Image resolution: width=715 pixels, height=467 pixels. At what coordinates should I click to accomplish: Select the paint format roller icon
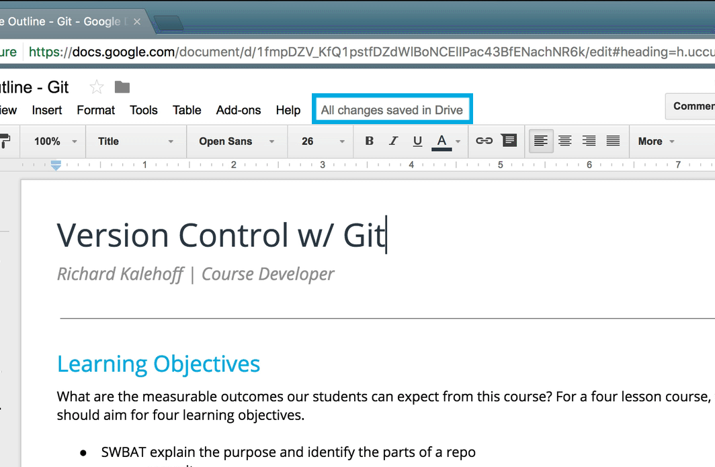coord(5,141)
